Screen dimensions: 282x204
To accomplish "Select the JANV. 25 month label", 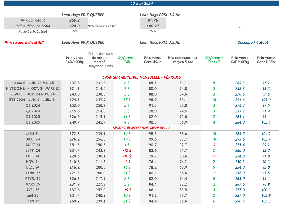I will 33,173.
